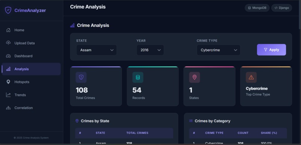Click the Total Crimes card label

point(85,98)
